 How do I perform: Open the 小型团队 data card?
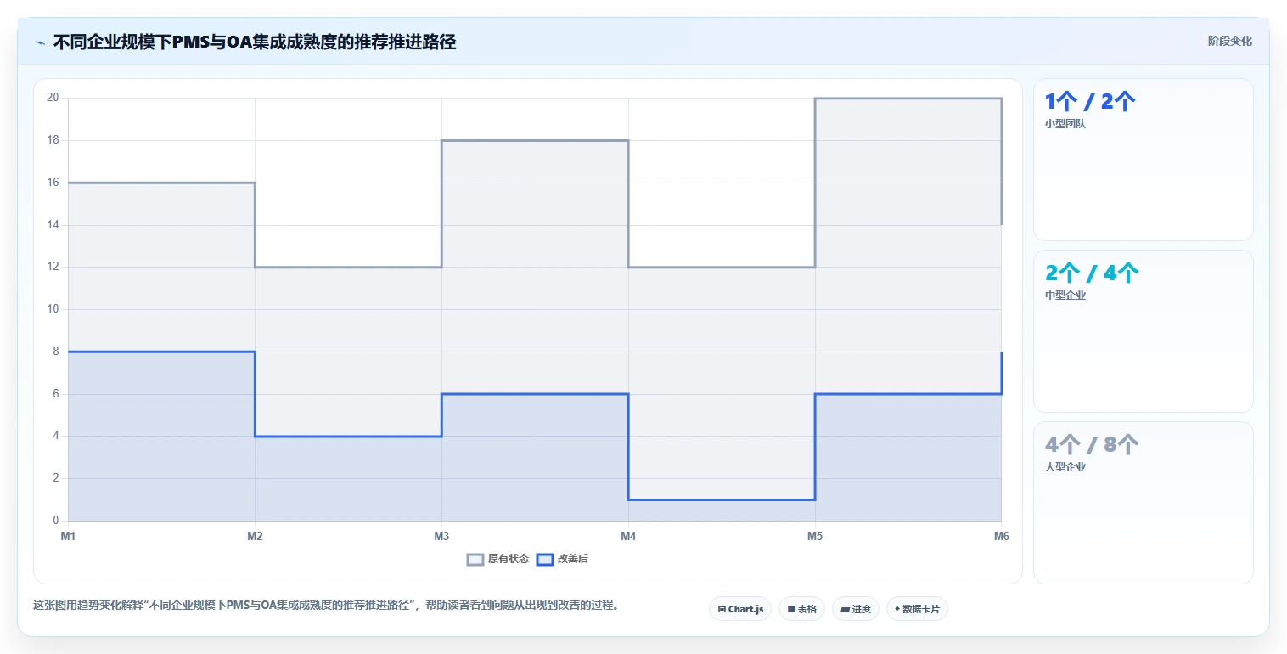click(1143, 160)
